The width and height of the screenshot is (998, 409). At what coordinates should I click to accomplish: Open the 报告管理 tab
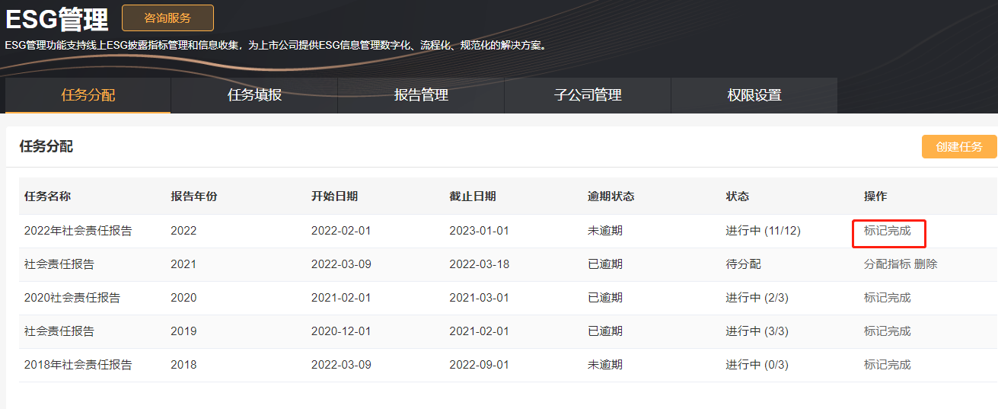point(421,95)
